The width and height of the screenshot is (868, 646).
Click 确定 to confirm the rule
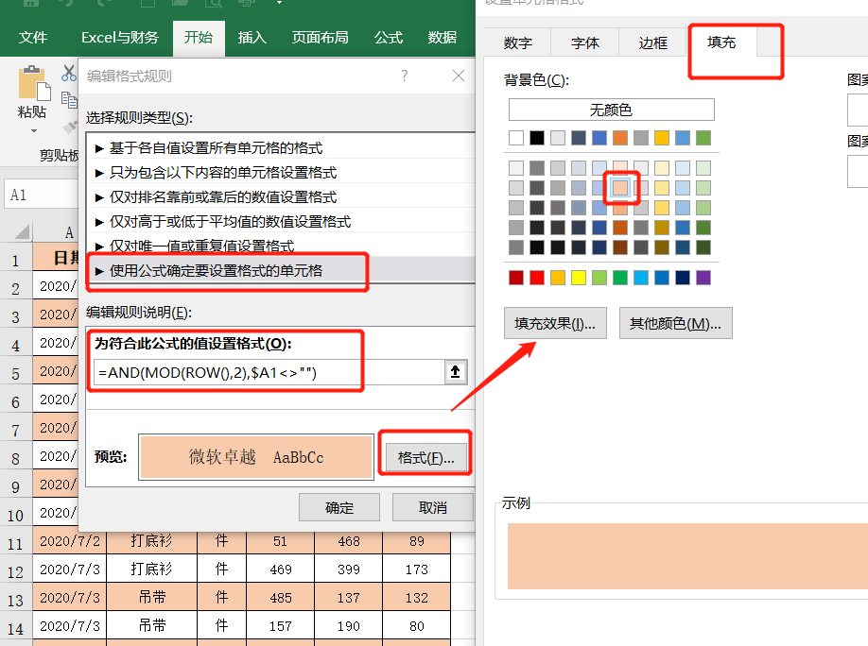[x=339, y=507]
